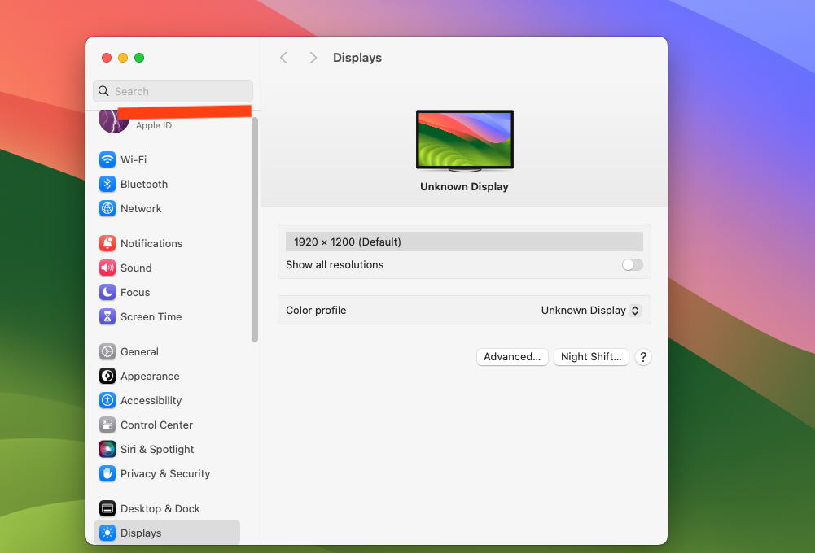Screen dimensions: 815x553
Task: Click the Appearance icon in sidebar
Action: [x=107, y=376]
